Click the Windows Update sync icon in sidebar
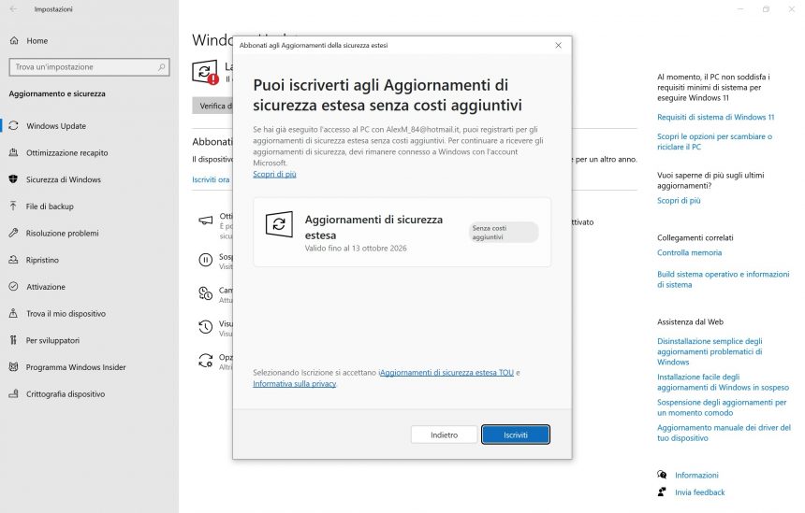The image size is (805, 513). click(x=14, y=126)
